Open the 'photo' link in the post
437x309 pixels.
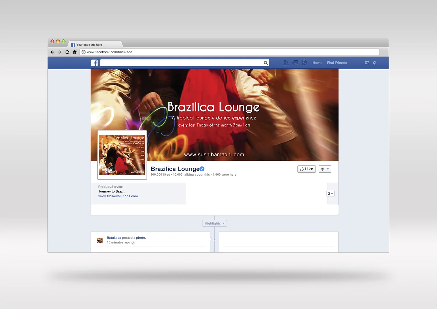tap(141, 238)
